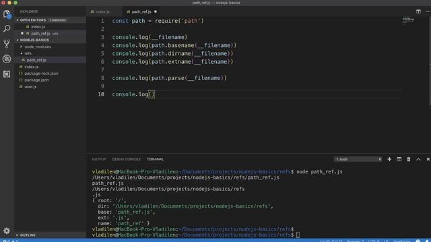Click the '1 UNSAVED' badge in Open Editors
This screenshot has height=242, width=431.
(x=57, y=20)
